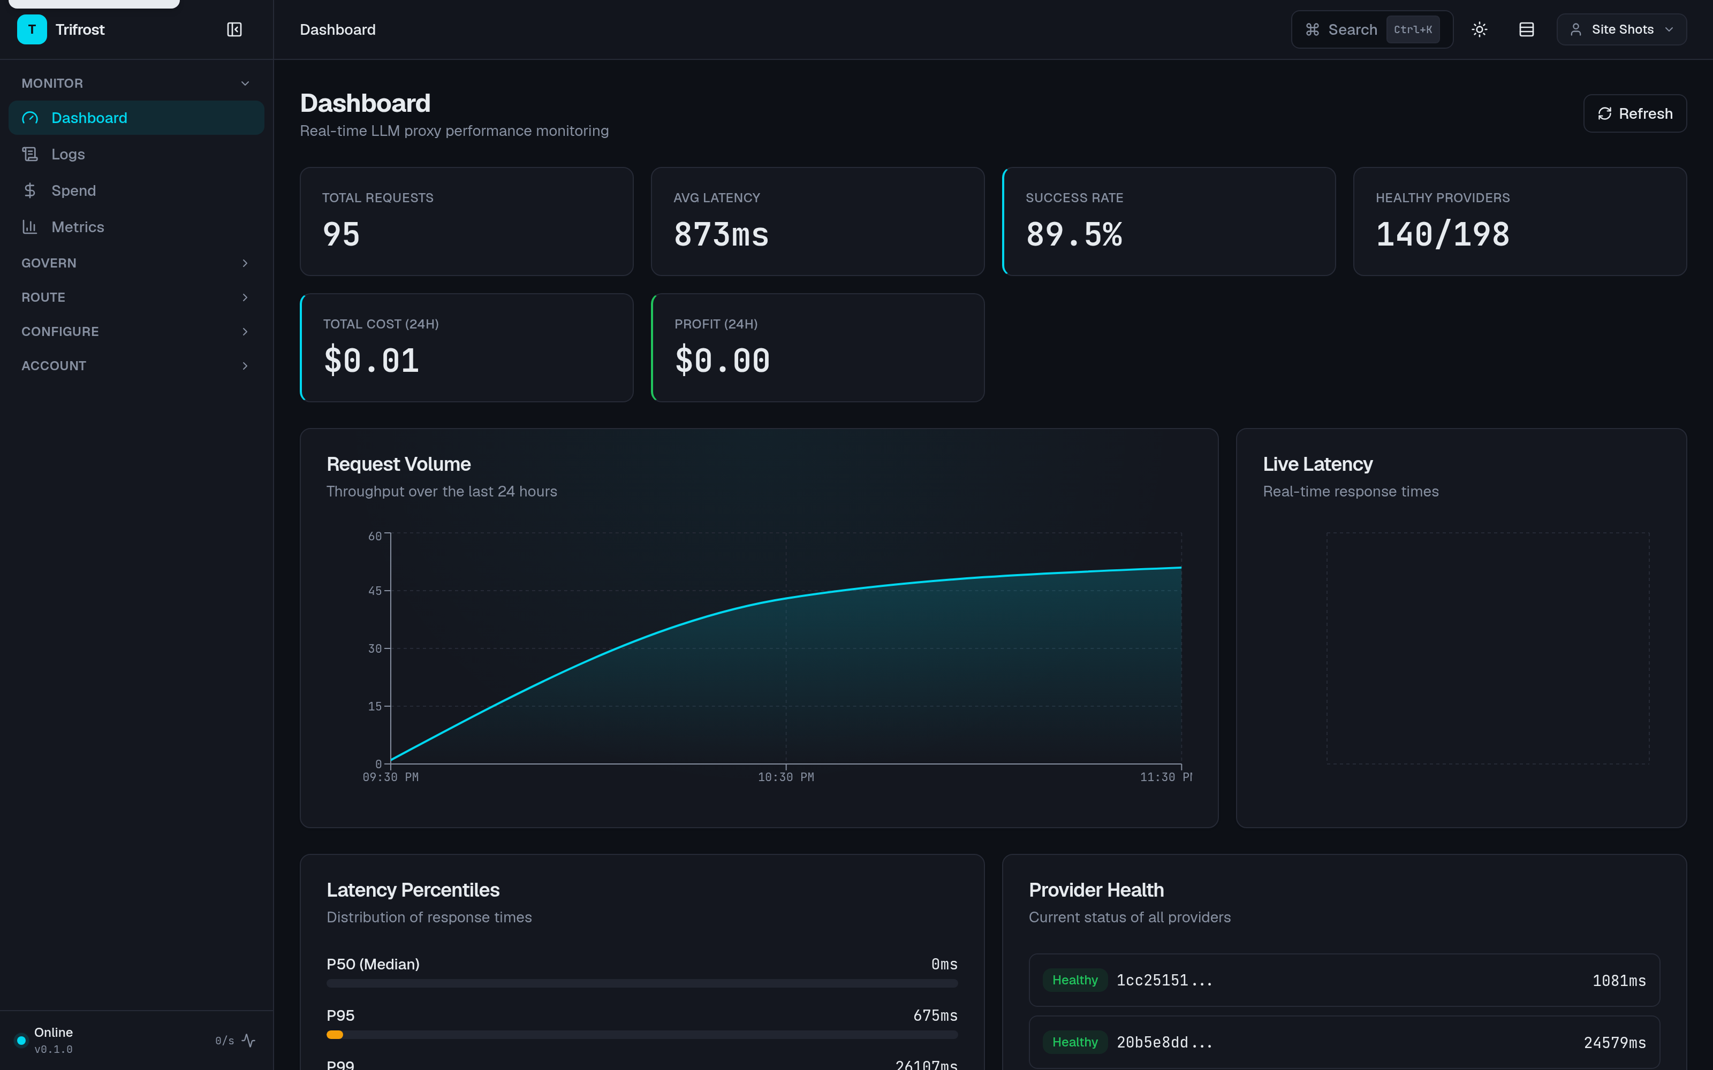Click the refresh arrows icon
Image resolution: width=1713 pixels, height=1070 pixels.
(x=1605, y=114)
